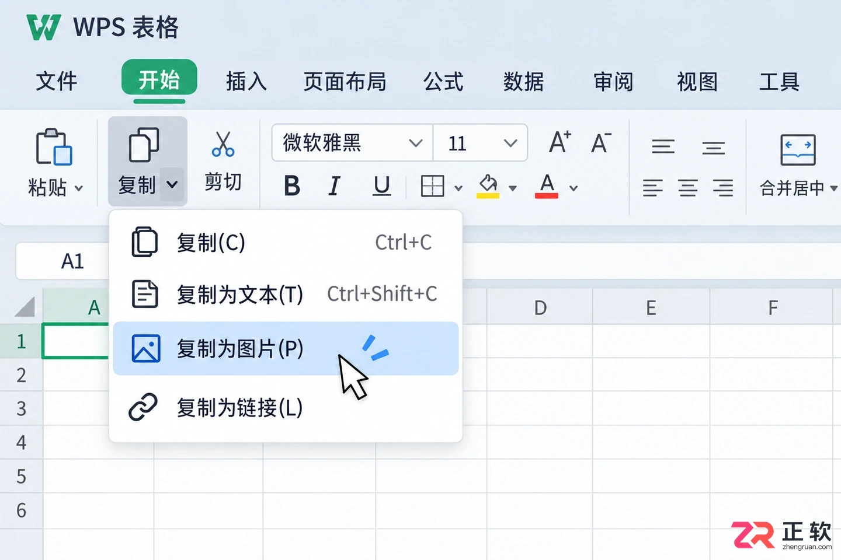Open the 工具 tools tab
The image size is (841, 560).
coord(779,82)
